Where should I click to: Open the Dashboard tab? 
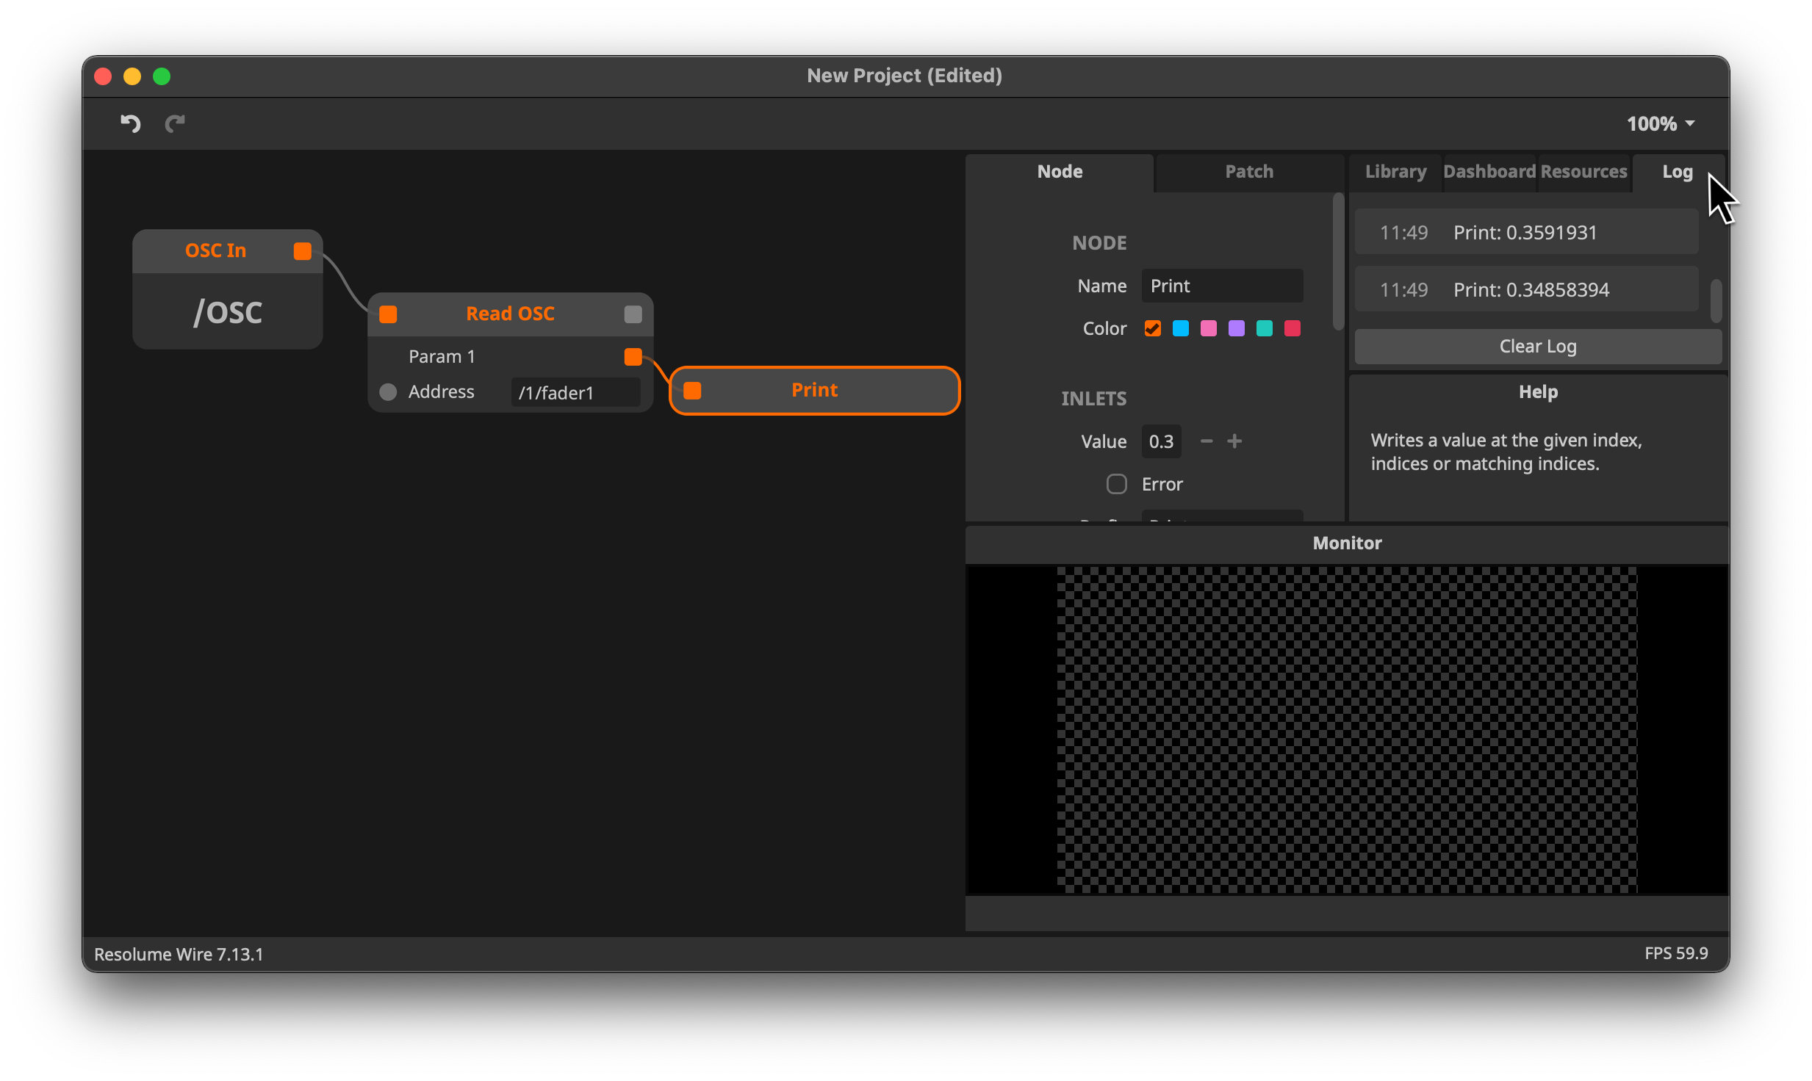[1489, 172]
